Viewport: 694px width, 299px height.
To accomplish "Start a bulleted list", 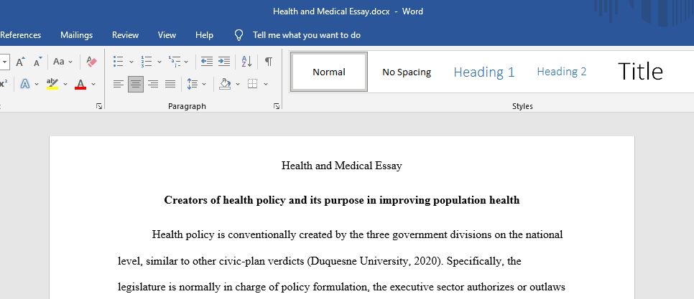I will point(118,62).
